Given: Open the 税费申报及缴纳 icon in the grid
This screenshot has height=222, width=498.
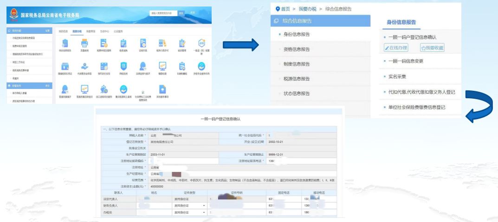Looking at the screenshot, I should click(104, 43).
